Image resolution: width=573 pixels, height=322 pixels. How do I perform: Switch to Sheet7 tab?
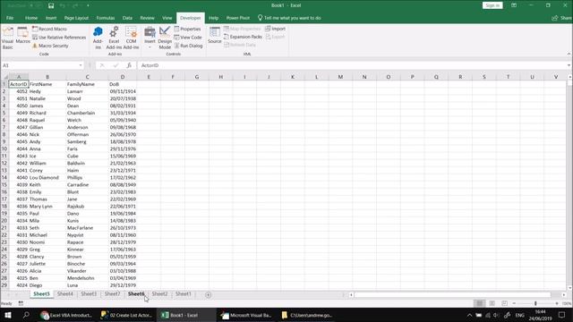tap(112, 294)
